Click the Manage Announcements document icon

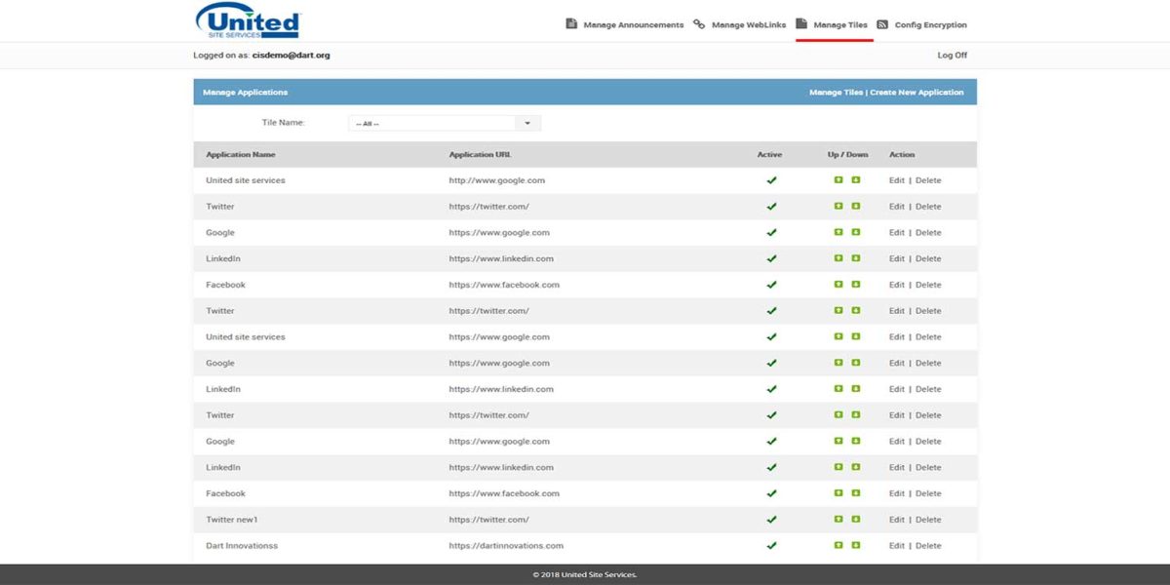pyautogui.click(x=571, y=23)
